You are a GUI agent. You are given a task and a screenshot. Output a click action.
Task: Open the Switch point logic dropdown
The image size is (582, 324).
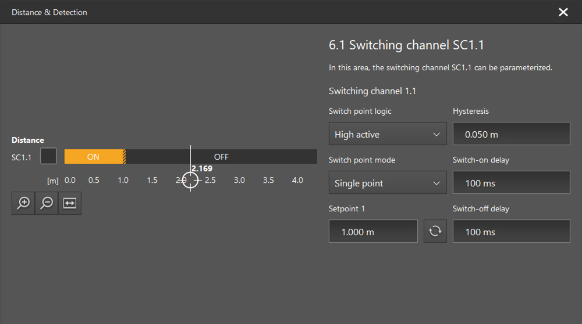click(x=387, y=134)
